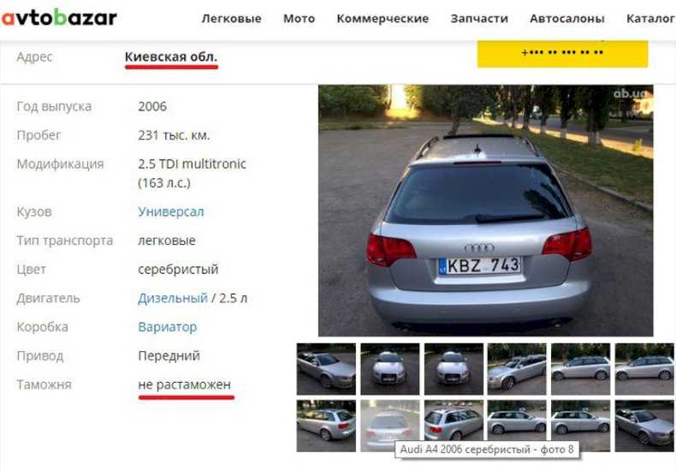Image resolution: width=676 pixels, height=471 pixels.
Task: Go to Коммерческие section
Action: pyautogui.click(x=382, y=19)
